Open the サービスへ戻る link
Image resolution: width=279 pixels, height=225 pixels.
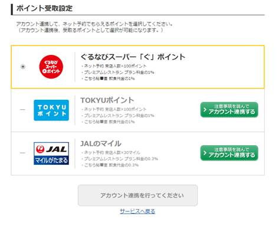tap(137, 211)
